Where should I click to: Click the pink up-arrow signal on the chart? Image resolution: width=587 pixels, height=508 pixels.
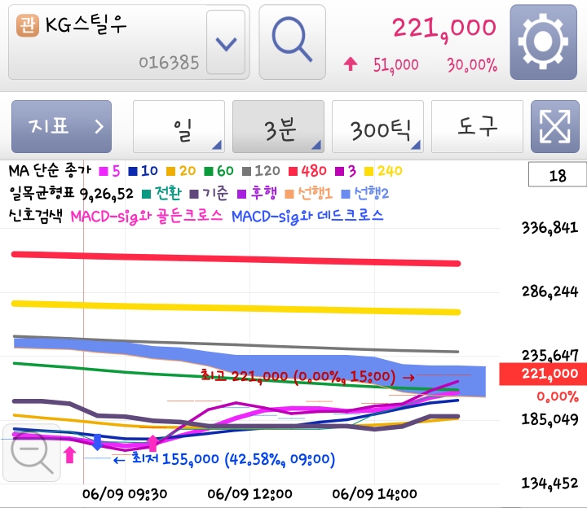pyautogui.click(x=152, y=444)
